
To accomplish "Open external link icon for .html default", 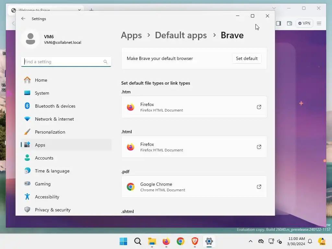I will tap(259, 147).
